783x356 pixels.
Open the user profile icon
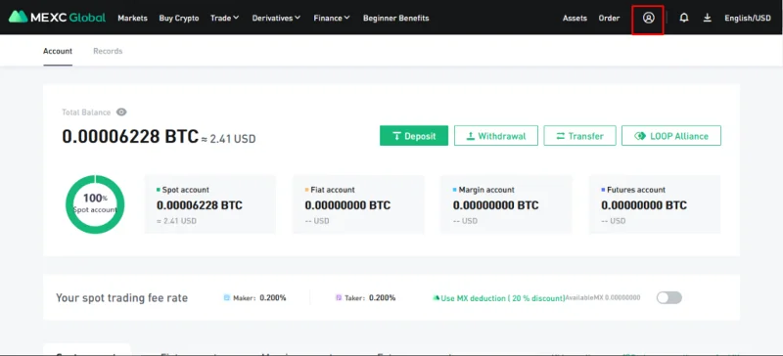tap(648, 18)
